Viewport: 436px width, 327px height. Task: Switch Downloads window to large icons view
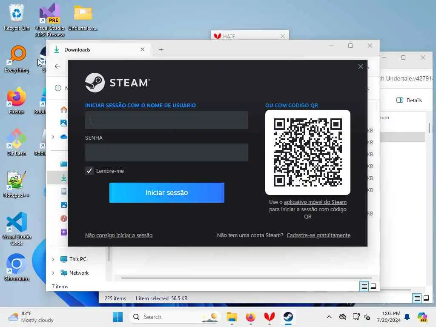click(x=373, y=286)
